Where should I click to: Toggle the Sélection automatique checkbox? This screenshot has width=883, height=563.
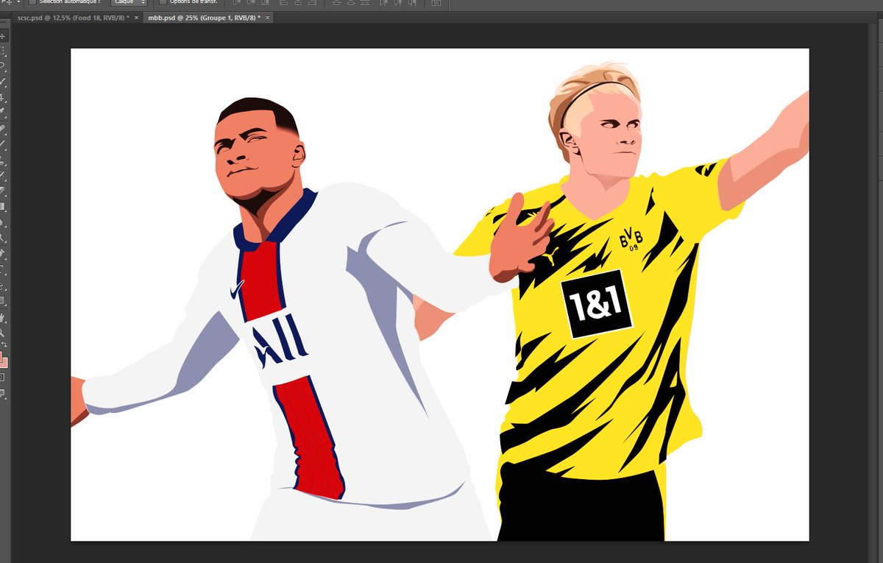point(32,2)
